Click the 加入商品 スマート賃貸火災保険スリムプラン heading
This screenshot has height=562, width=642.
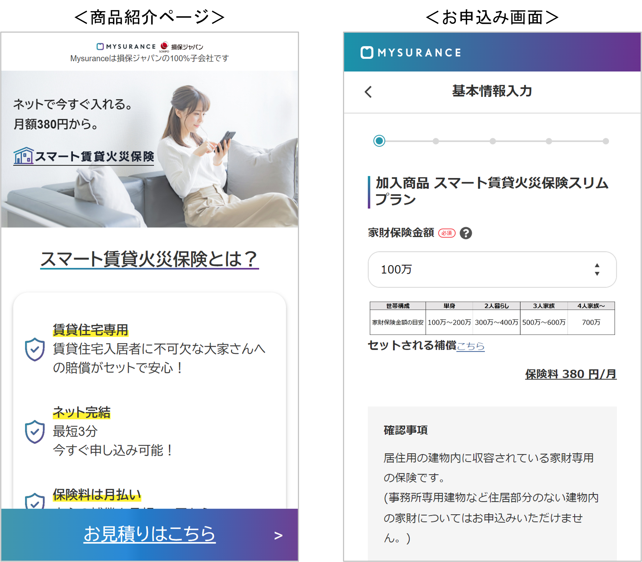(491, 191)
